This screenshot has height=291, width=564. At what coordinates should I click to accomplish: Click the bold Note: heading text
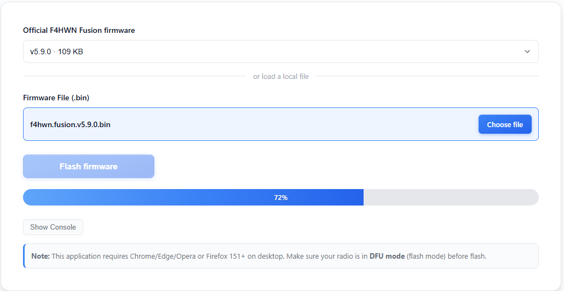(41, 256)
